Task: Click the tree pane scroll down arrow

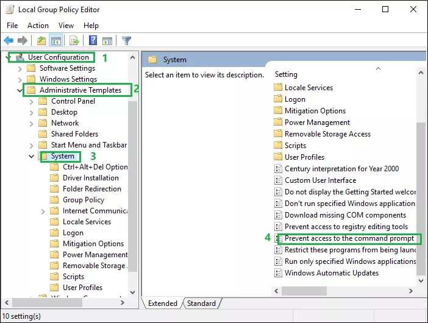Action: [133, 293]
